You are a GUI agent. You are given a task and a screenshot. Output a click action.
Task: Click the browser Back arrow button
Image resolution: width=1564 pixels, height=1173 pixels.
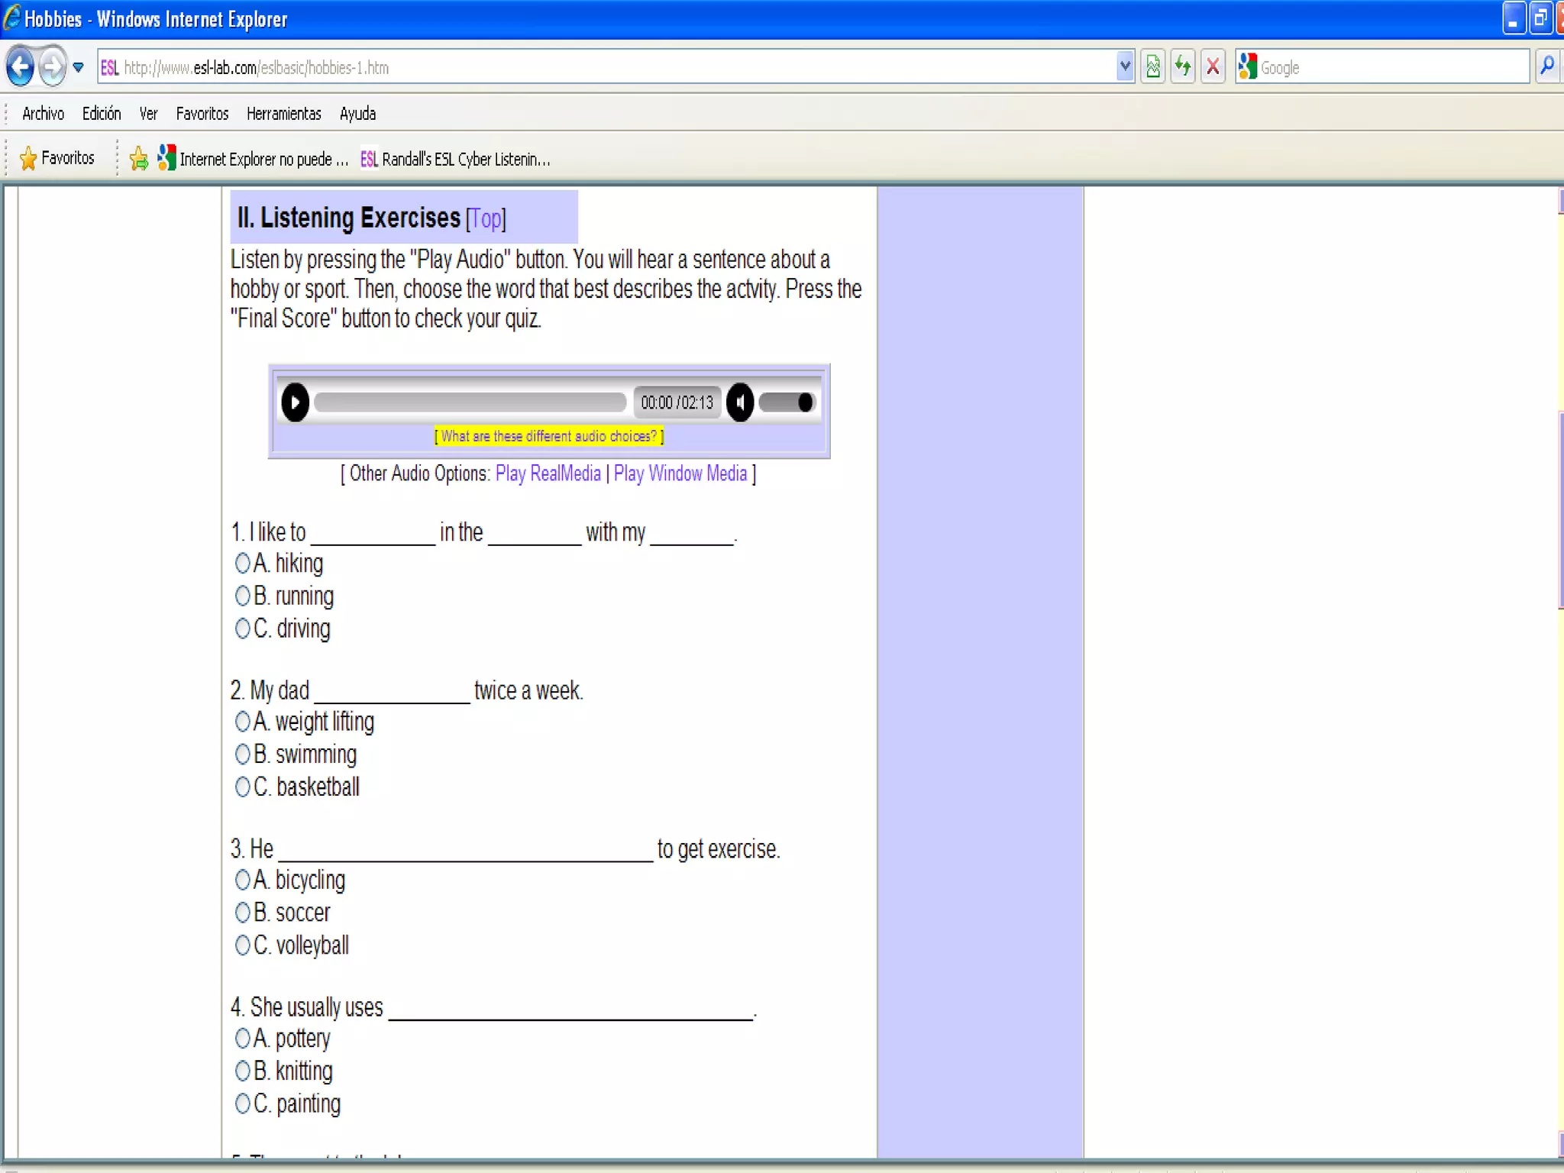(x=21, y=67)
